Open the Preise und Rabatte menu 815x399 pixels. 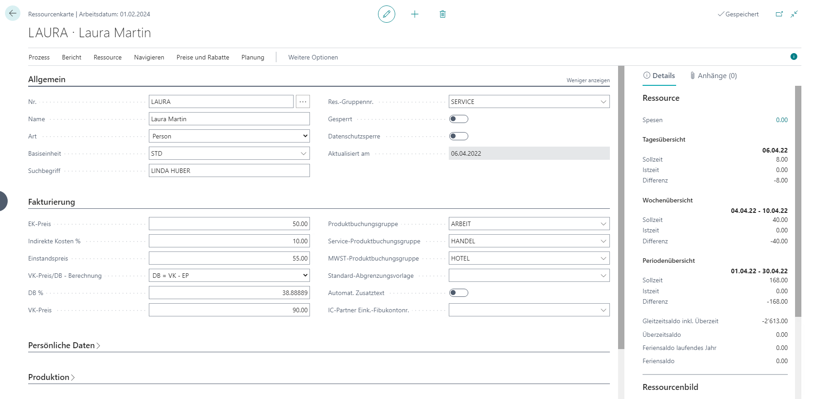(x=203, y=57)
